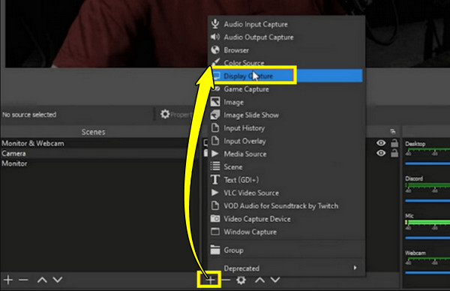
Task: Add a new scene with plus
Action: tap(8, 280)
